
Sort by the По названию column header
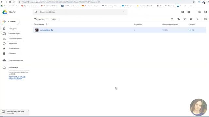point(39,24)
